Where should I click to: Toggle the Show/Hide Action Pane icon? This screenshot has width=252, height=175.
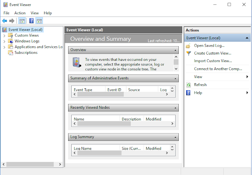tap(39, 21)
